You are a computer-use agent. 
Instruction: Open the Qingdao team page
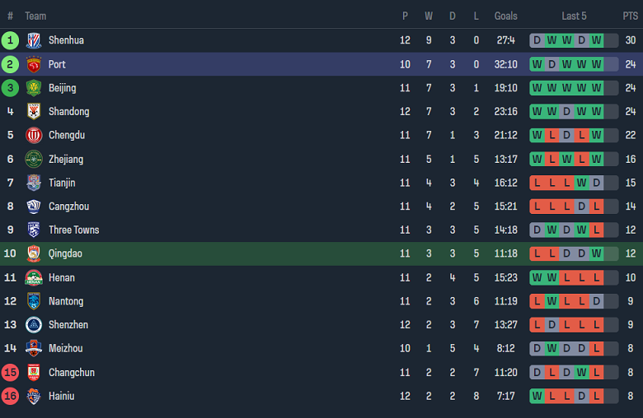[65, 254]
